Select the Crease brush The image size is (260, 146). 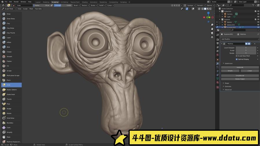[11, 52]
